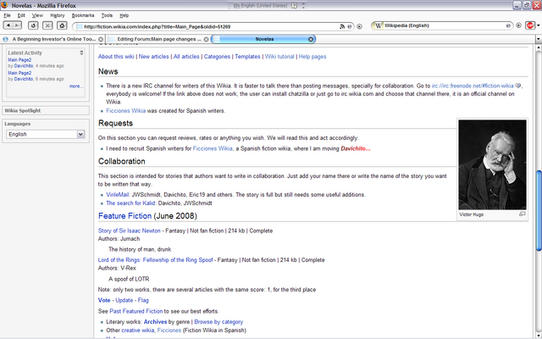Click the Go arrow next to address bar

click(359, 26)
